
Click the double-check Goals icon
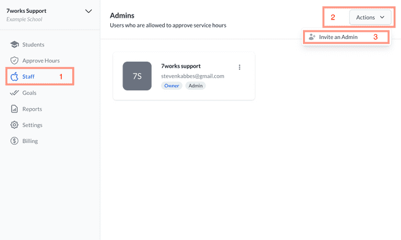14,93
